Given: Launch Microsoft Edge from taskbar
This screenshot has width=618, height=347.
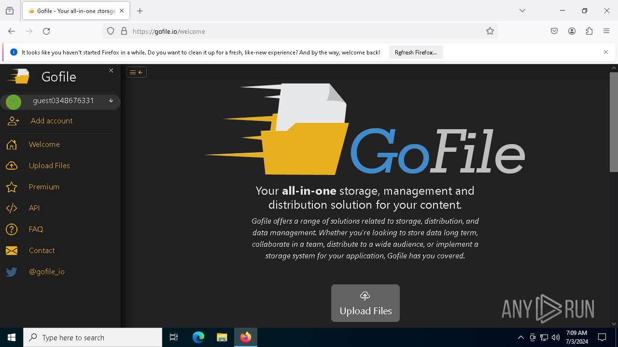Looking at the screenshot, I should (x=198, y=337).
